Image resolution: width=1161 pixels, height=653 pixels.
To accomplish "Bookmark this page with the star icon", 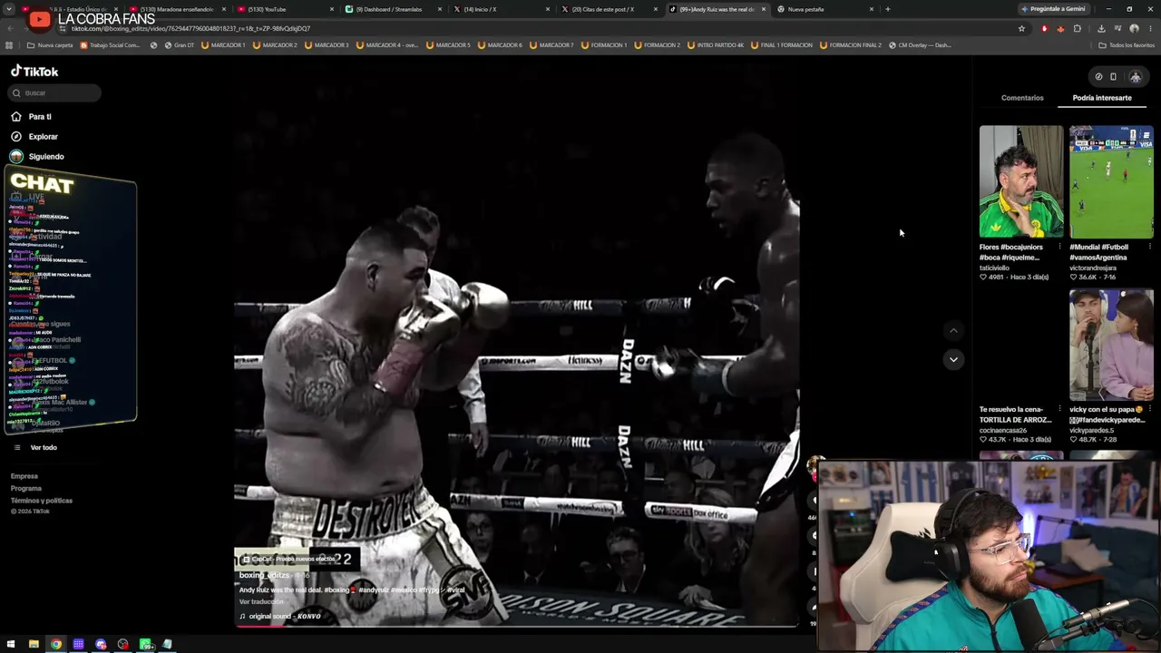I will click(x=1021, y=28).
